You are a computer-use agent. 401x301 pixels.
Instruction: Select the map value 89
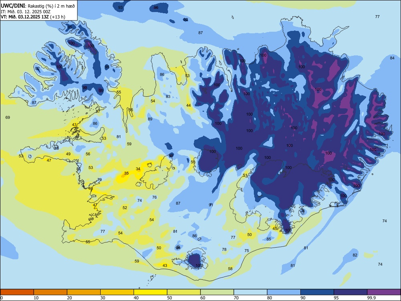150,119
